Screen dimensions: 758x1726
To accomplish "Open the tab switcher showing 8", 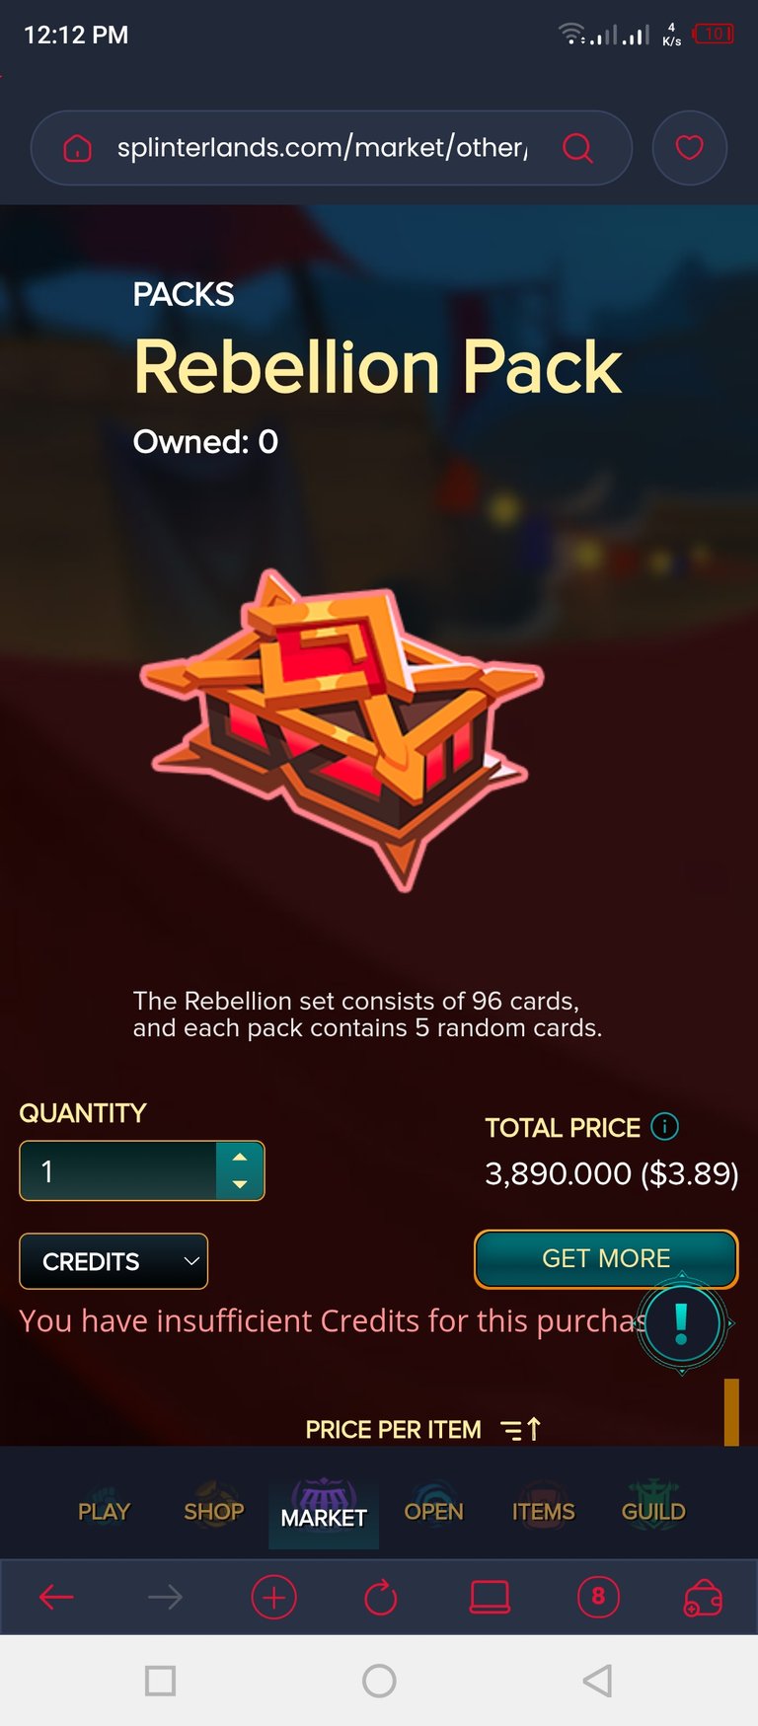I will (598, 1596).
